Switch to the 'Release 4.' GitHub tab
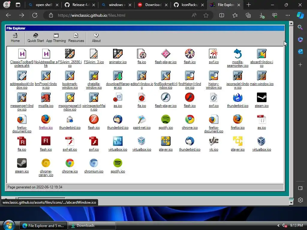Screen dimensions: 307x230 (80, 5)
